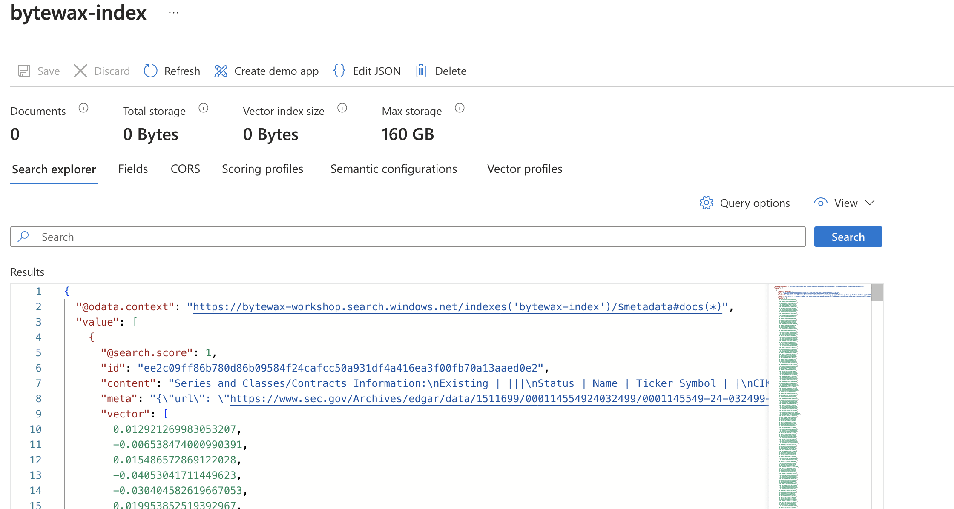Select the Semantic configurations tab
Screen dimensions: 954x509
pos(393,169)
